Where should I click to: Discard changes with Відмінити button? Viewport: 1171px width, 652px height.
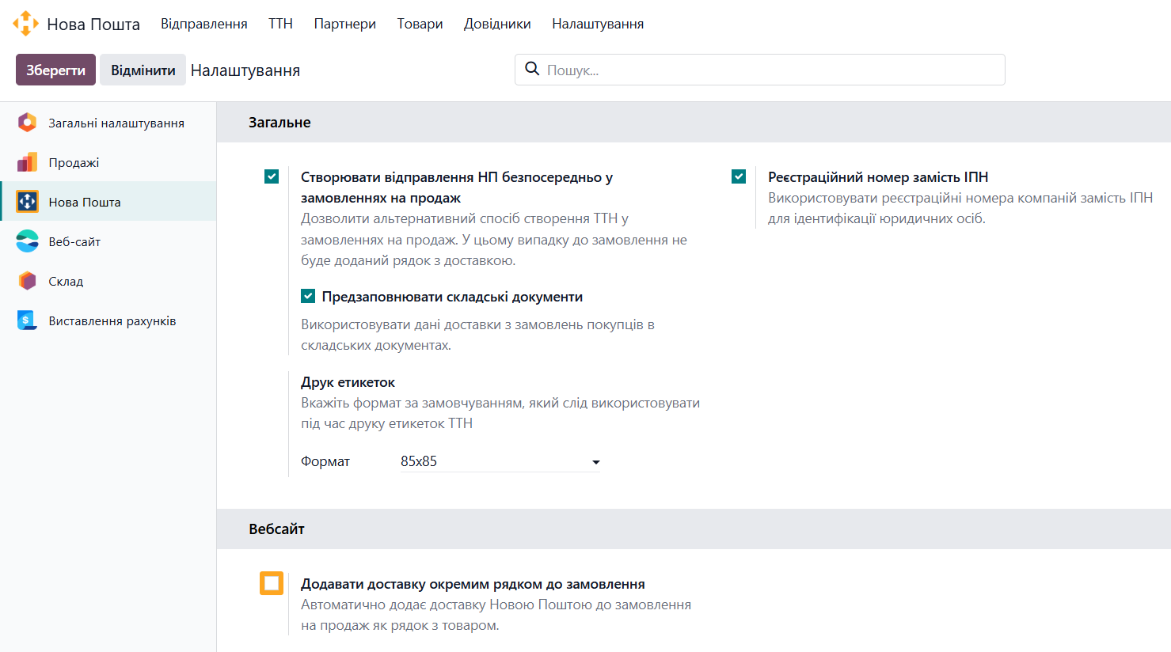pyautogui.click(x=143, y=70)
